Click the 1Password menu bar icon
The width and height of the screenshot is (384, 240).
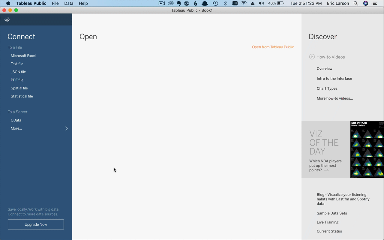click(187, 3)
